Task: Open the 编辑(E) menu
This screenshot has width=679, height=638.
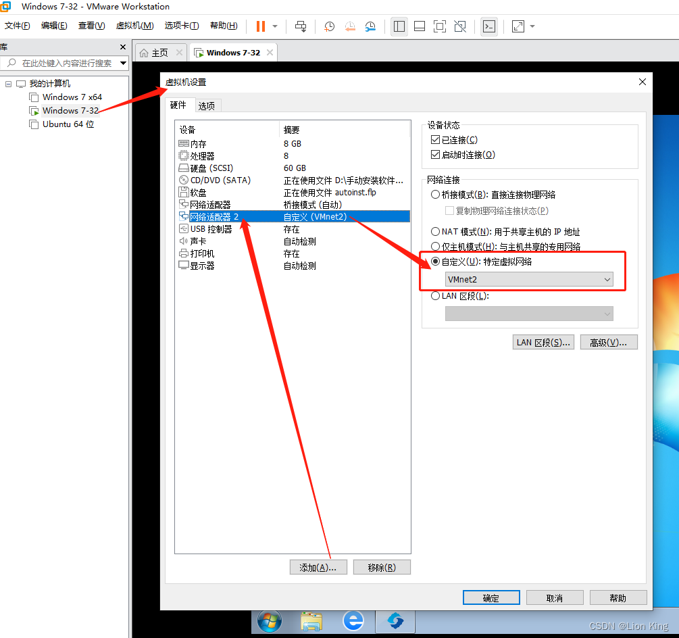Action: [x=54, y=26]
